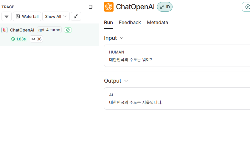Screen dimensions: 250x145
Task: Click the green success check badge
Action: tap(68, 30)
